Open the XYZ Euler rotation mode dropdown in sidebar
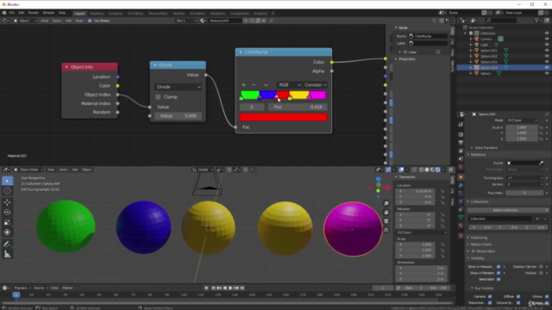The width and height of the screenshot is (552, 310). coord(422,232)
